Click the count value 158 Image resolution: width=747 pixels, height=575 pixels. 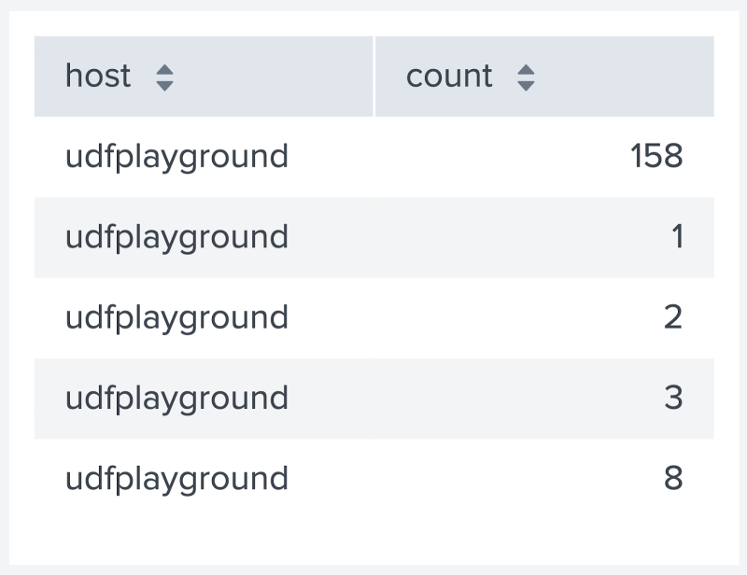656,156
